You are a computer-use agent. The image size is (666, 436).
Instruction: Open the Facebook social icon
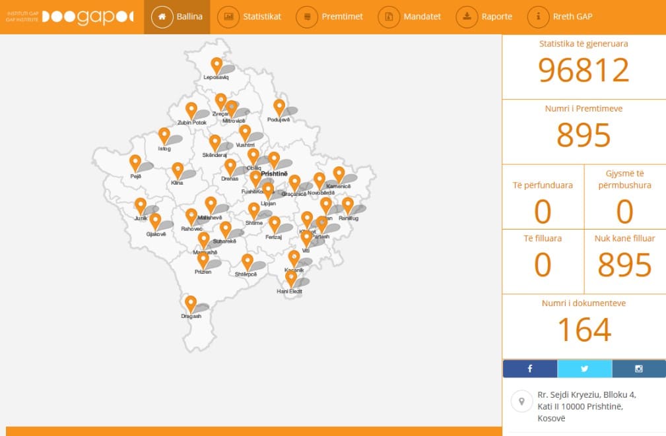click(x=529, y=369)
